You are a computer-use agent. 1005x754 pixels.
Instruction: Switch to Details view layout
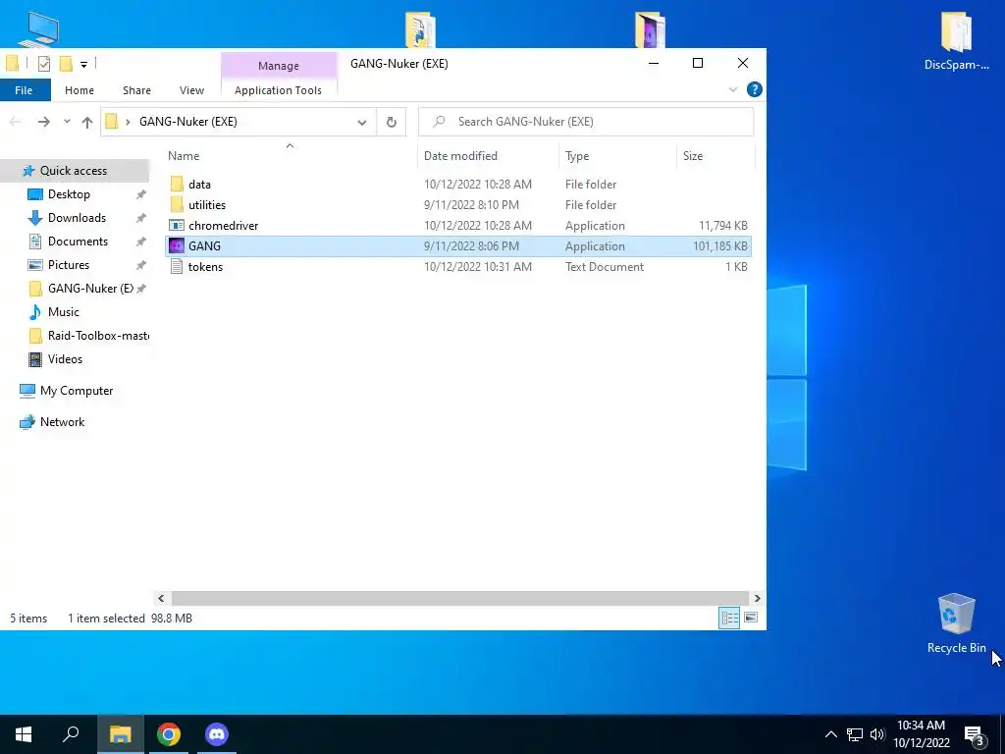(729, 619)
